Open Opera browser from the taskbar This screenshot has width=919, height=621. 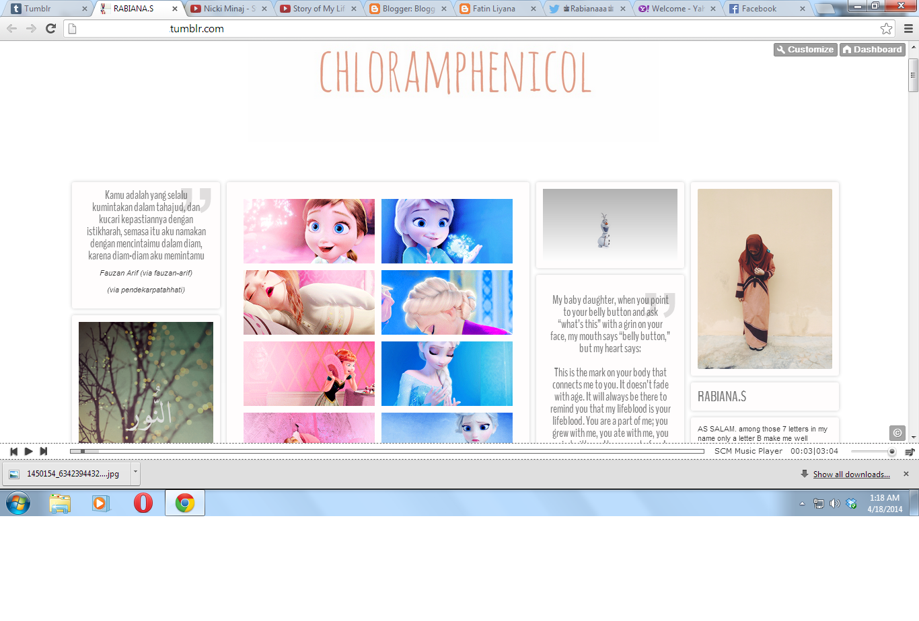143,503
